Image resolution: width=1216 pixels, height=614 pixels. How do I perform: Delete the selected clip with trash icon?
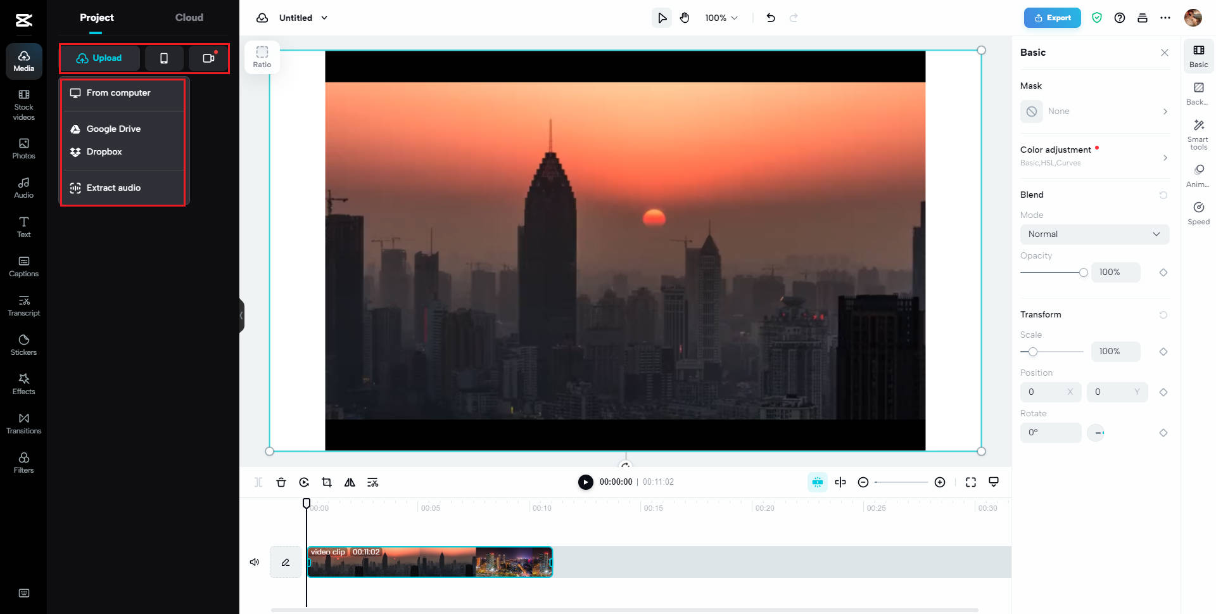[x=281, y=482]
